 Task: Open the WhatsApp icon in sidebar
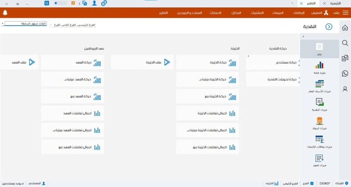[345, 73]
